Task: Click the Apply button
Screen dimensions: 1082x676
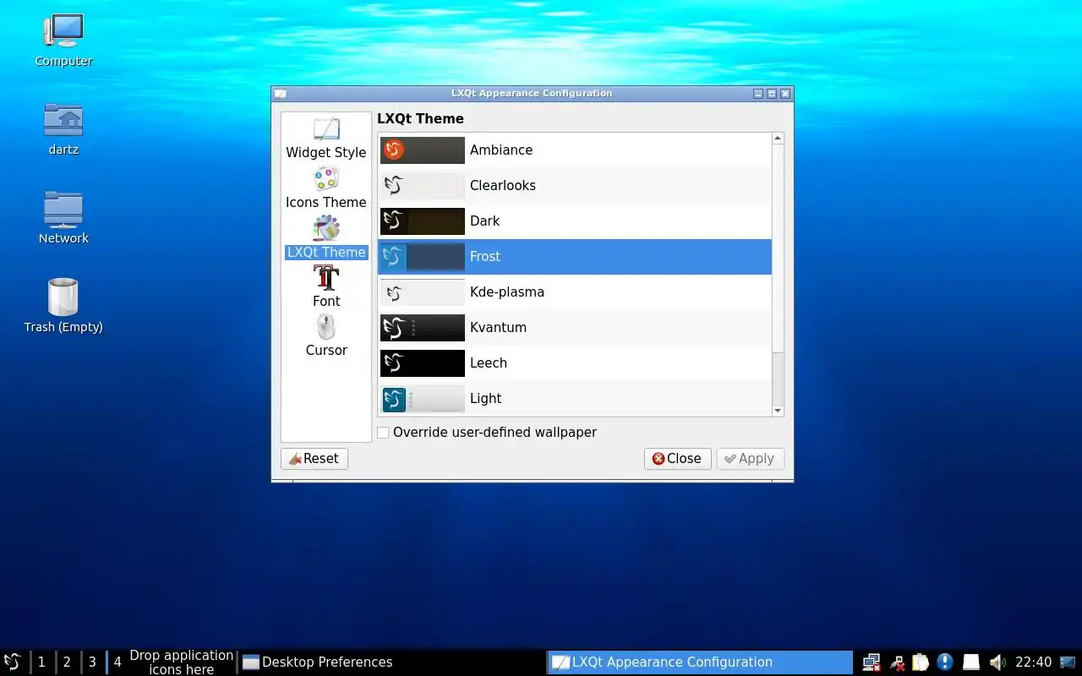Action: point(751,459)
